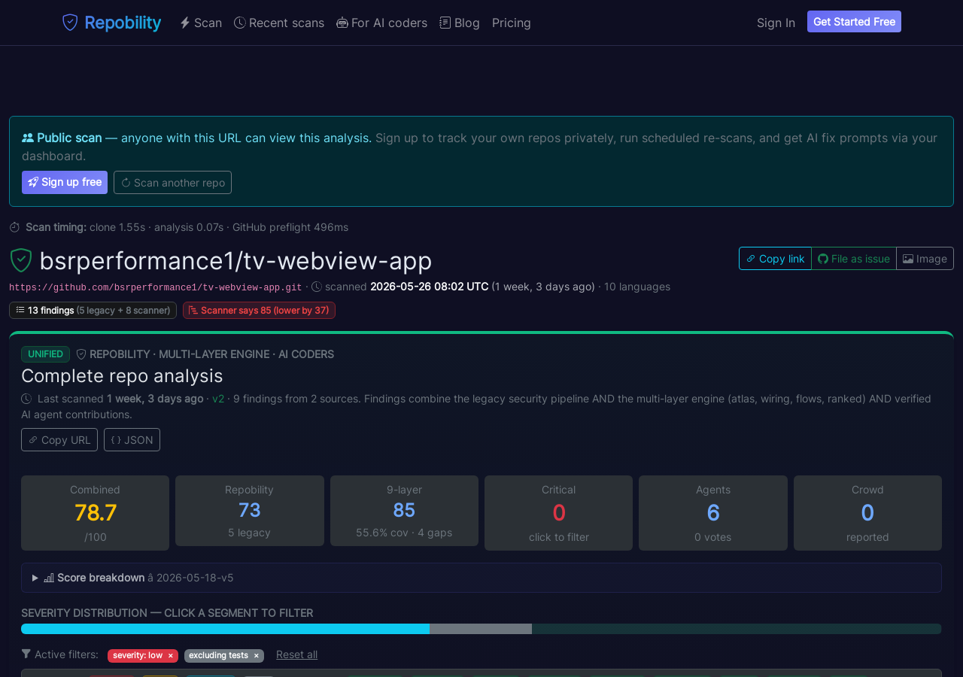
Task: Click the gray severity distribution segment
Action: (x=481, y=629)
